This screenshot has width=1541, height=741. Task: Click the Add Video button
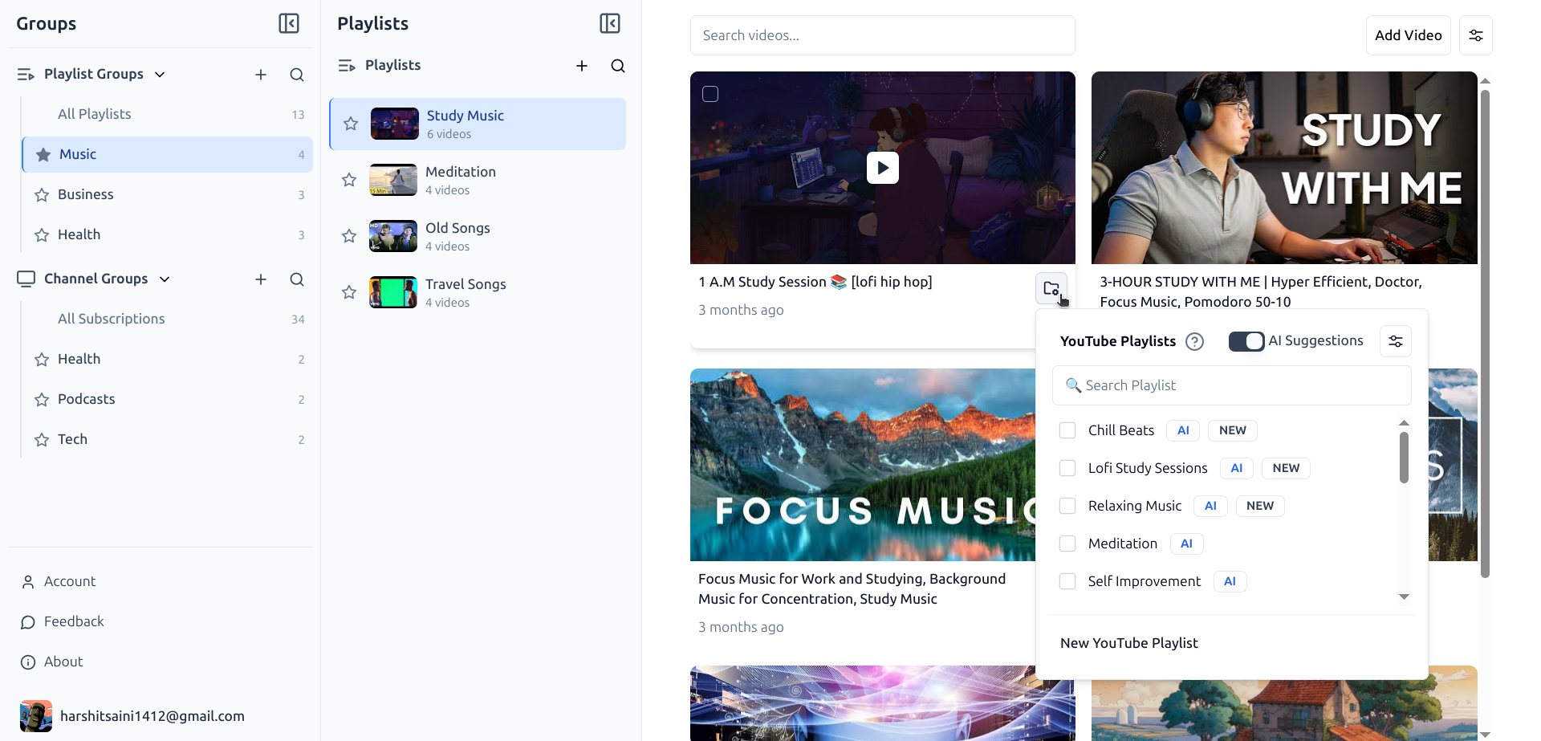coord(1408,35)
